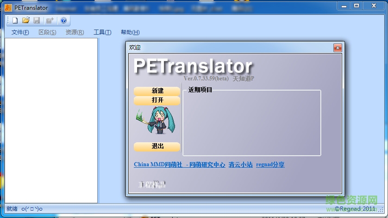Open the 工具(T) menu
Image resolution: width=388 pixels, height=218 pixels.
tap(102, 32)
